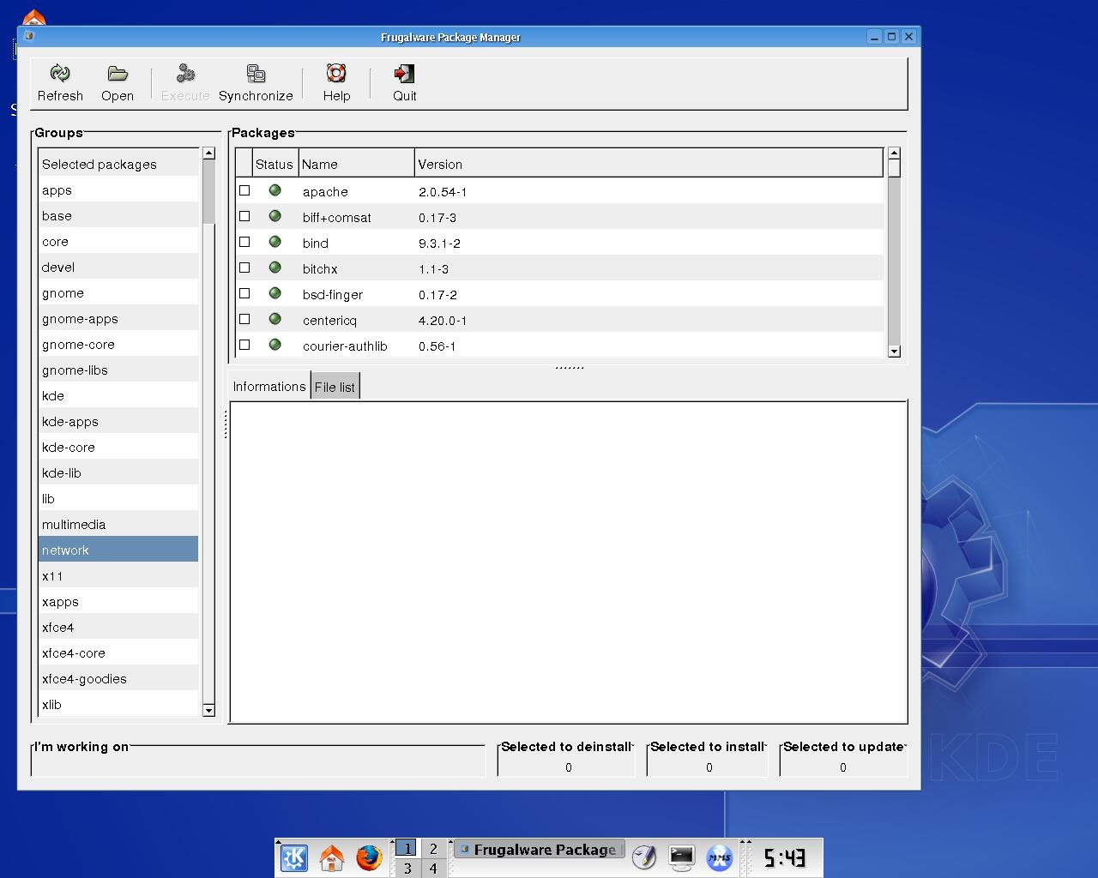
Task: Tick the checkbox for courier-authlib
Action: point(244,345)
